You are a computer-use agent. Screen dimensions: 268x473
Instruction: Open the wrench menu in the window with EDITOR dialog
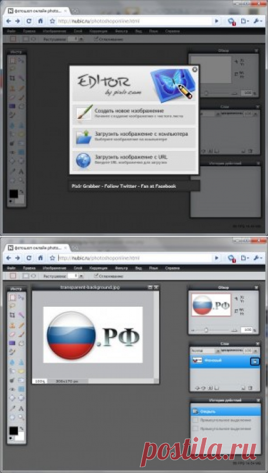coord(258,21)
